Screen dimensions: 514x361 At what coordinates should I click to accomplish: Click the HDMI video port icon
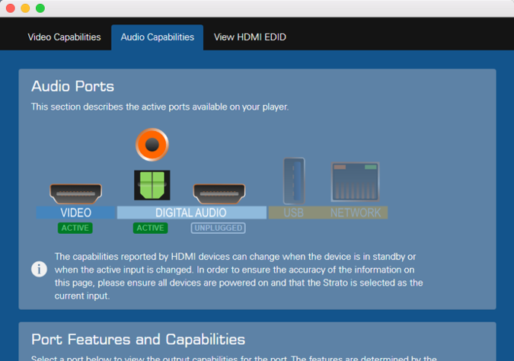point(75,193)
